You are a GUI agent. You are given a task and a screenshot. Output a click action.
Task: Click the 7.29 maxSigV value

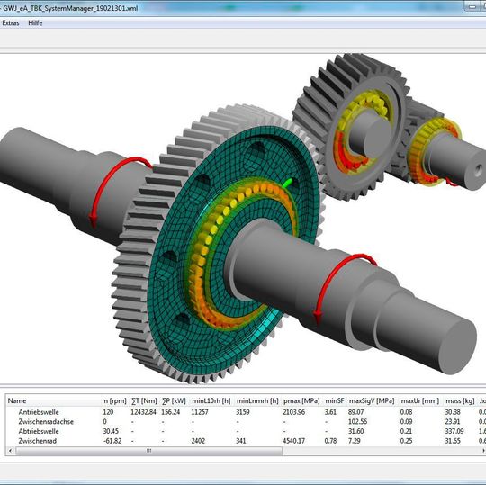pos(355,441)
